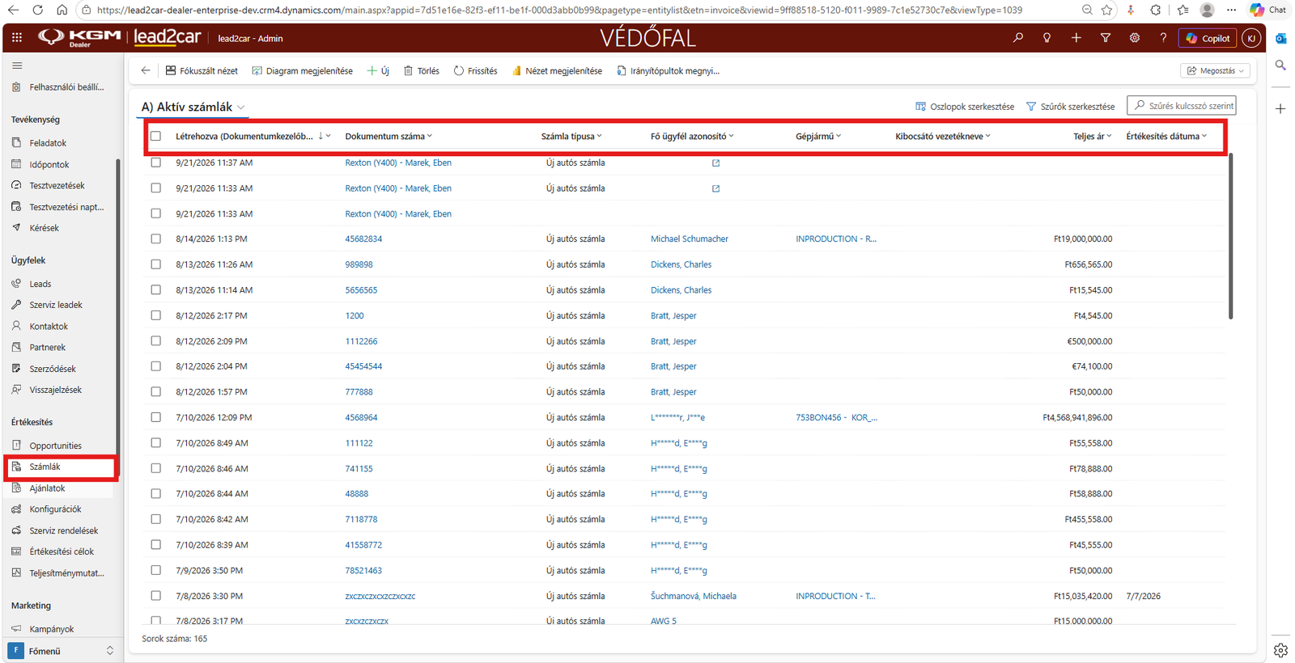Refresh list with Frissítés

(475, 71)
